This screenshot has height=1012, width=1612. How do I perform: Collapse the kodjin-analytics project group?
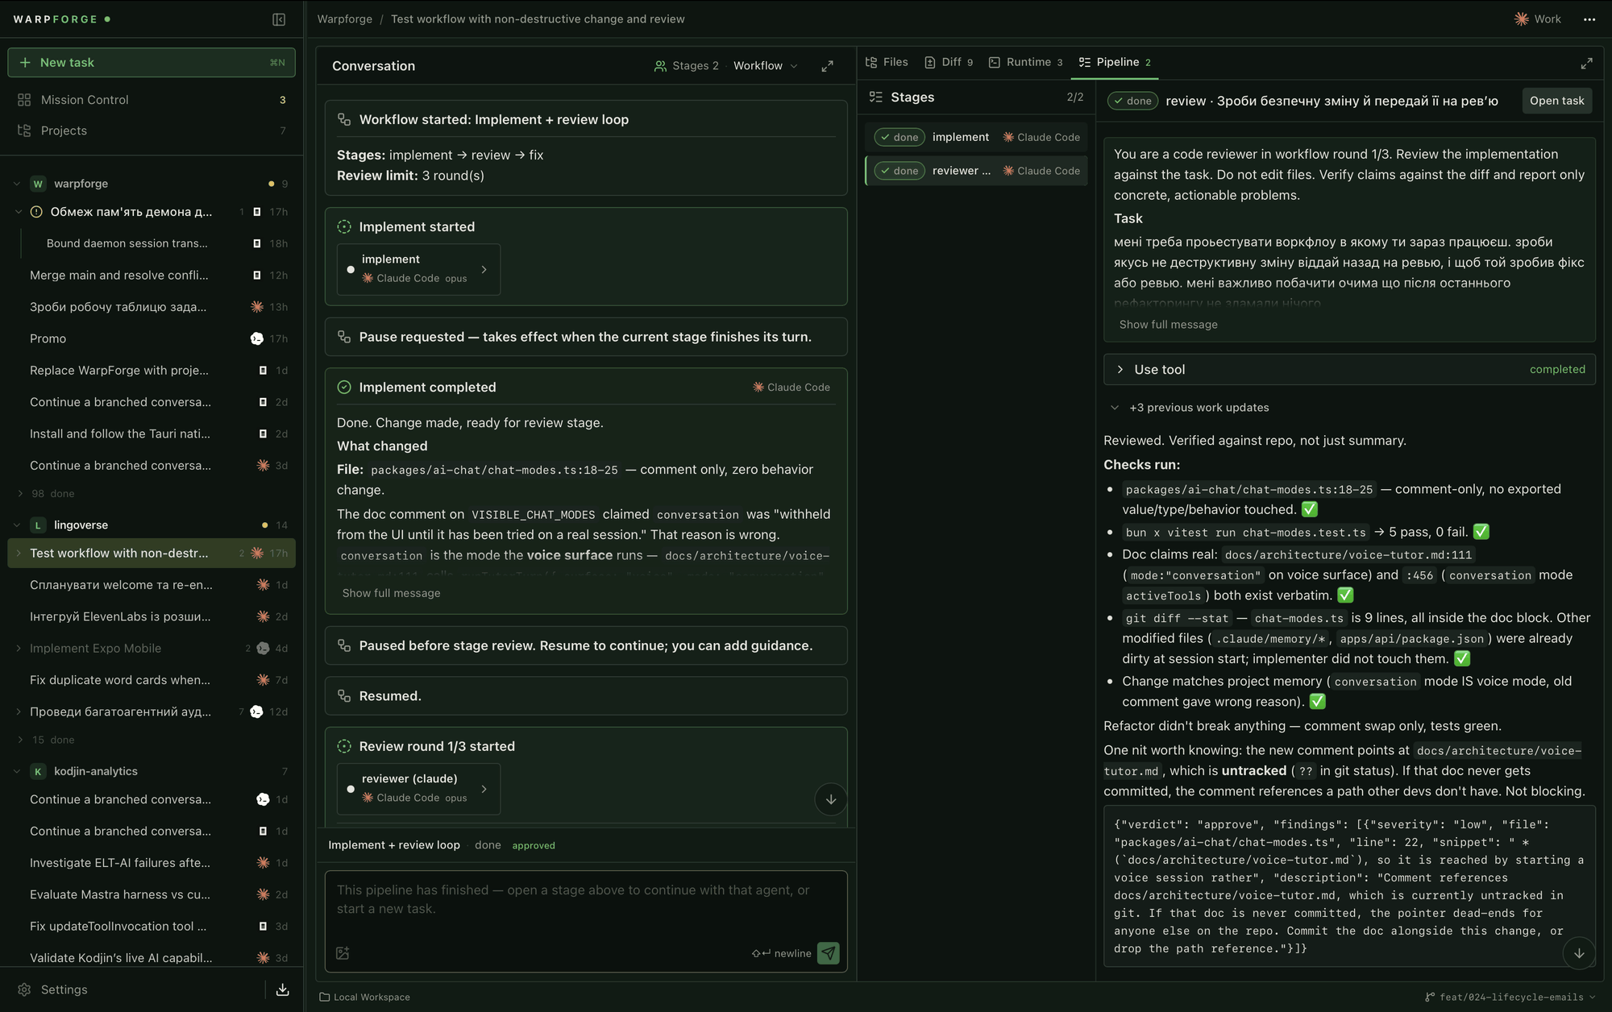coord(17,772)
